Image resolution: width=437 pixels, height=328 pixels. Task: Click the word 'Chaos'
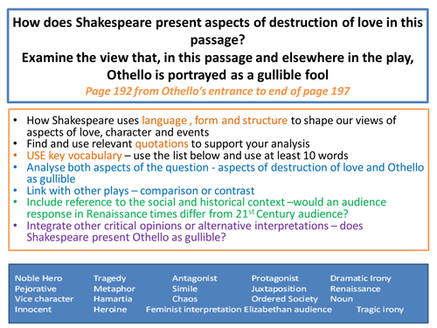tap(184, 299)
